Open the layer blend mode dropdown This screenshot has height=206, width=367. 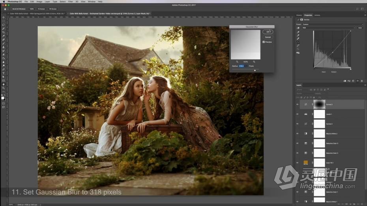[305, 93]
